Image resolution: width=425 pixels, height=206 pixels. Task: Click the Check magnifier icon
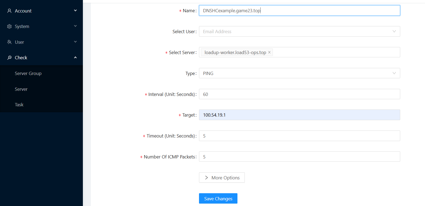(10, 58)
